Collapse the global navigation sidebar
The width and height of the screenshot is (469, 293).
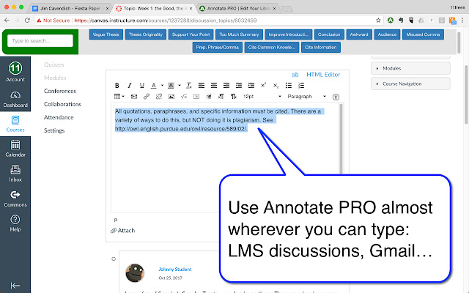pyautogui.click(x=15, y=286)
